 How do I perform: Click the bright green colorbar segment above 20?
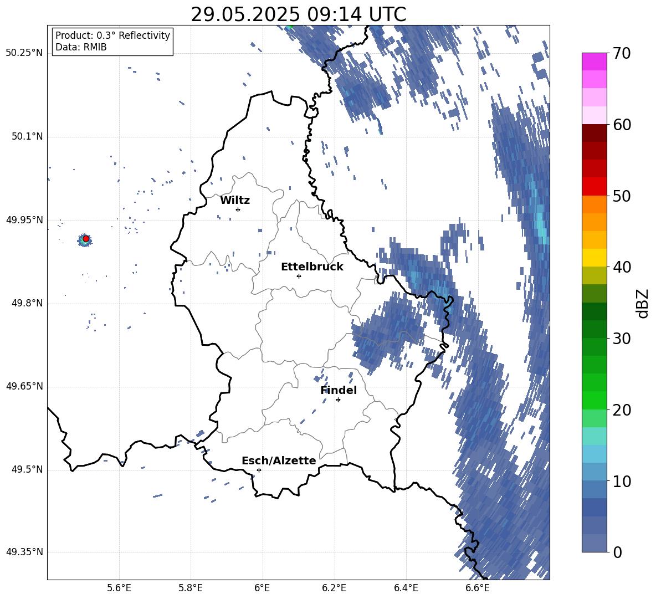click(x=594, y=400)
